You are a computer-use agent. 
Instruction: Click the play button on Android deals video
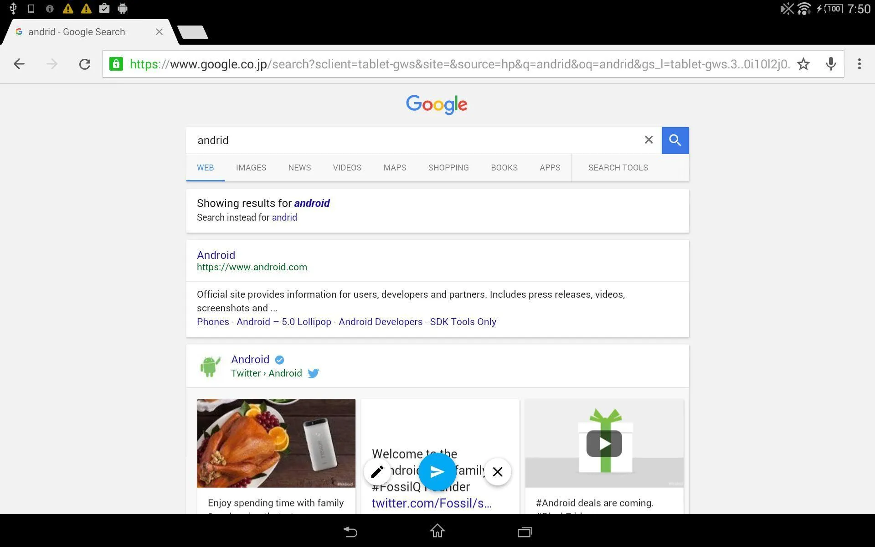603,443
